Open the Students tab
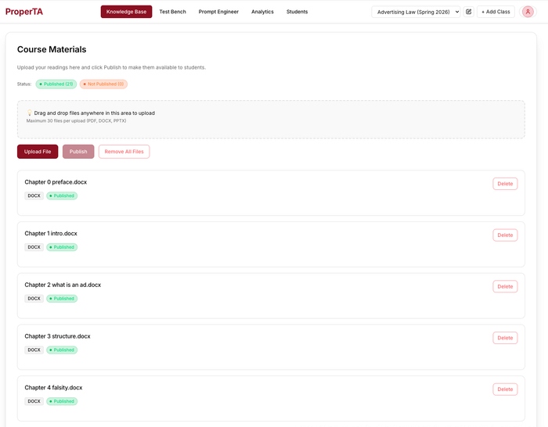 coord(297,12)
